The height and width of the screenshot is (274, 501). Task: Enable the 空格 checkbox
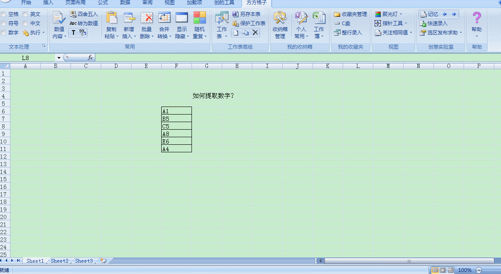coord(4,14)
